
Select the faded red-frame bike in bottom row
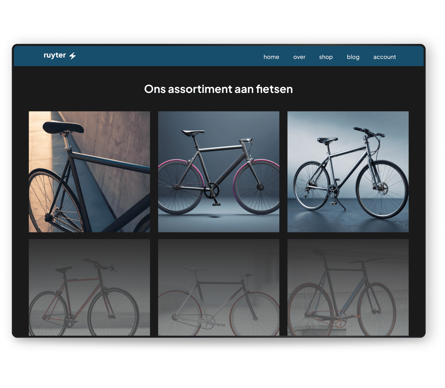[89, 287]
